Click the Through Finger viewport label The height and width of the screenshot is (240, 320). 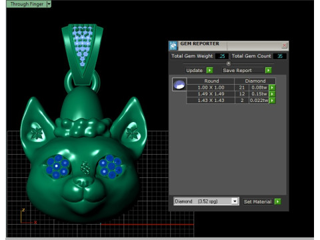click(27, 4)
